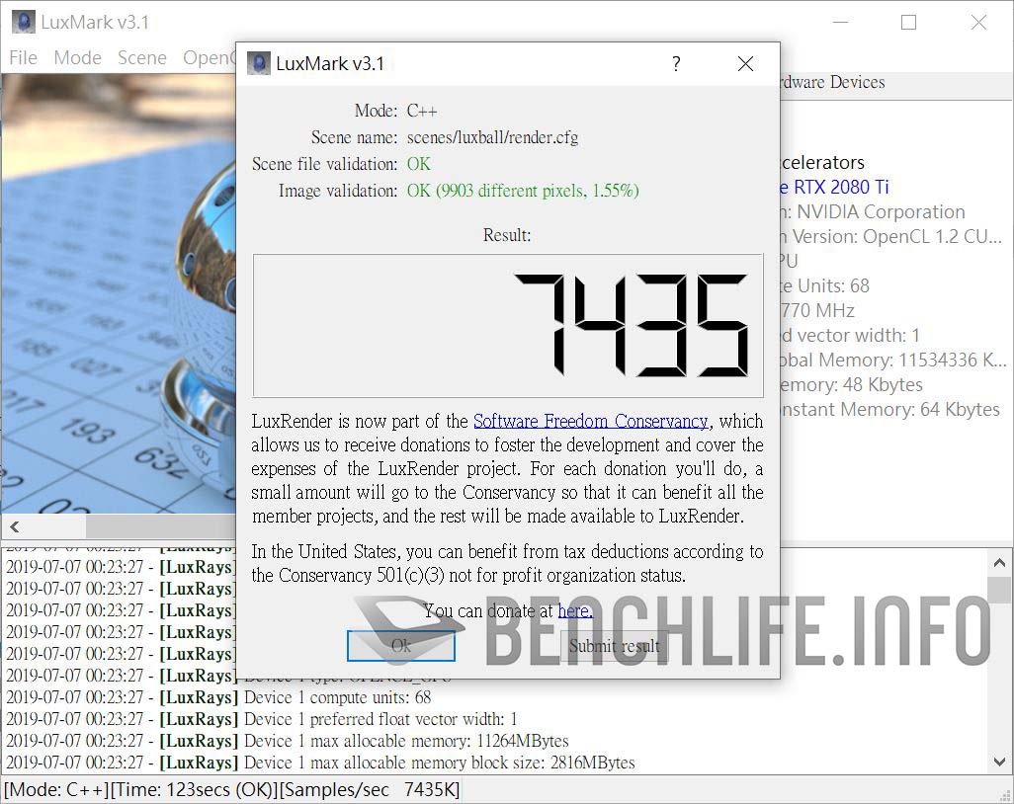Click the log panel scroll down arrow
Screen dimensions: 1014x804
tap(999, 762)
